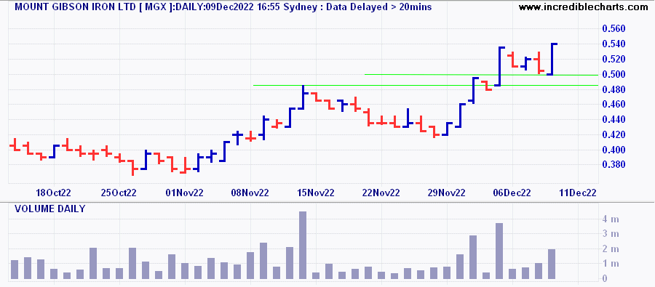Select the lower green resistance line near 0.485

click(x=426, y=86)
